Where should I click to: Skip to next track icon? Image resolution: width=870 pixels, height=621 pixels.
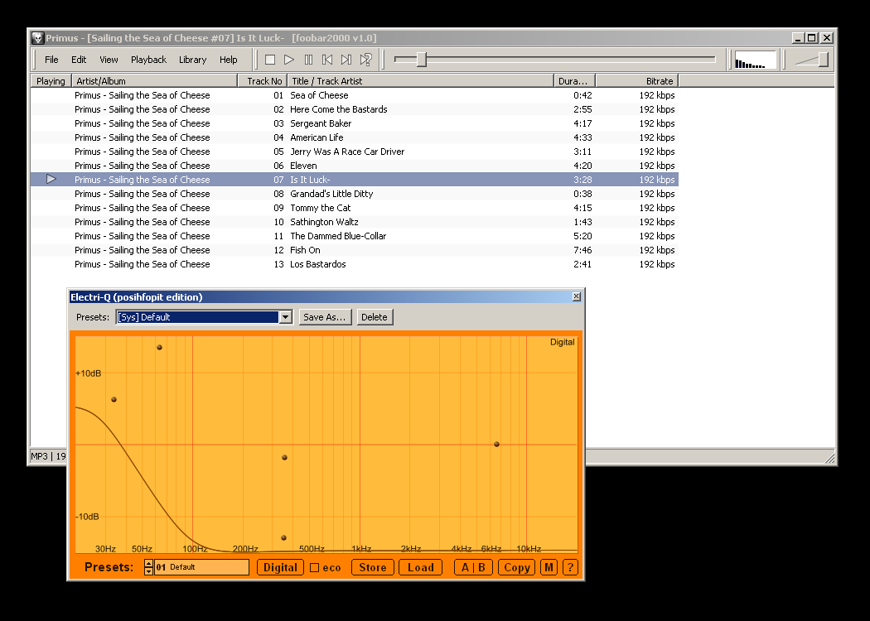tap(346, 60)
